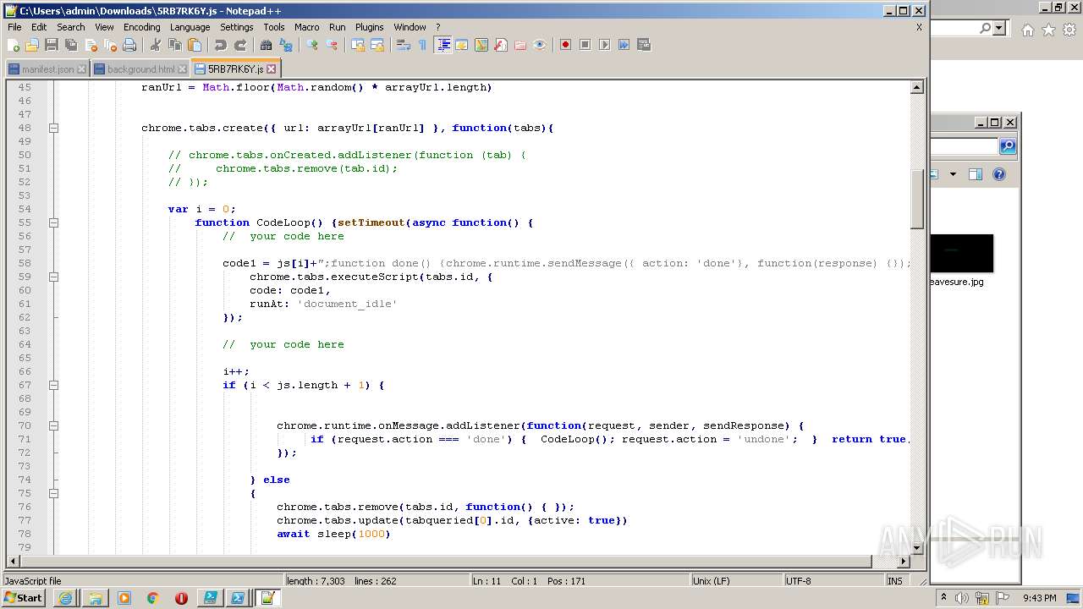
Task: Open Opera from the taskbar
Action: point(181,598)
